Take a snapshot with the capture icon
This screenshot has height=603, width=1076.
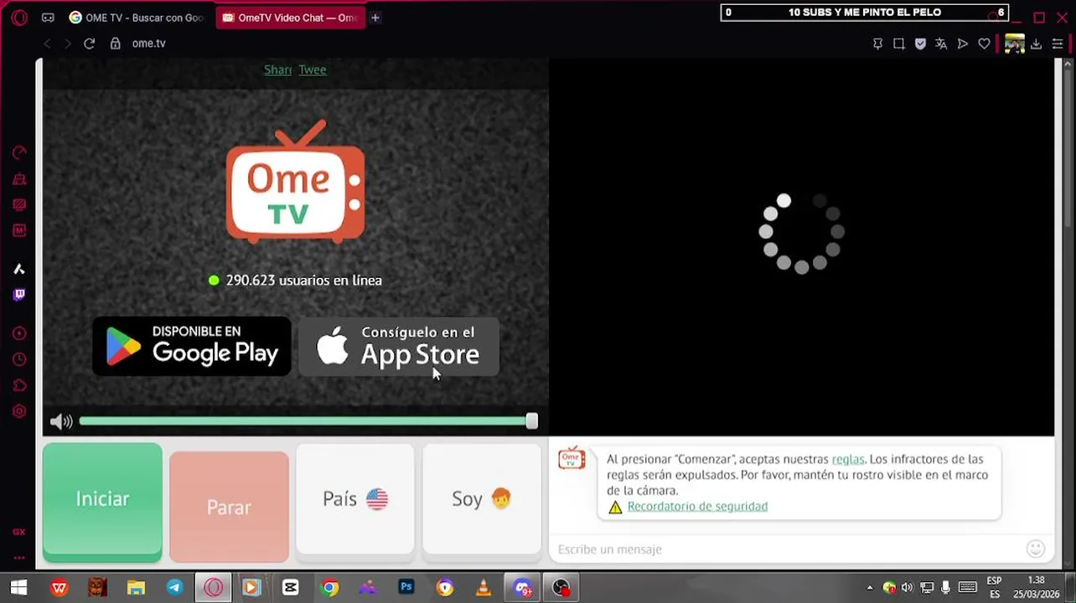click(x=899, y=44)
